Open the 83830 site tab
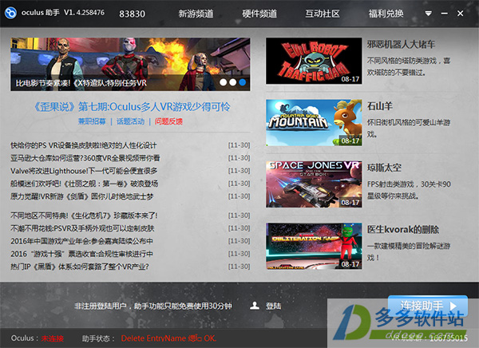 click(132, 14)
